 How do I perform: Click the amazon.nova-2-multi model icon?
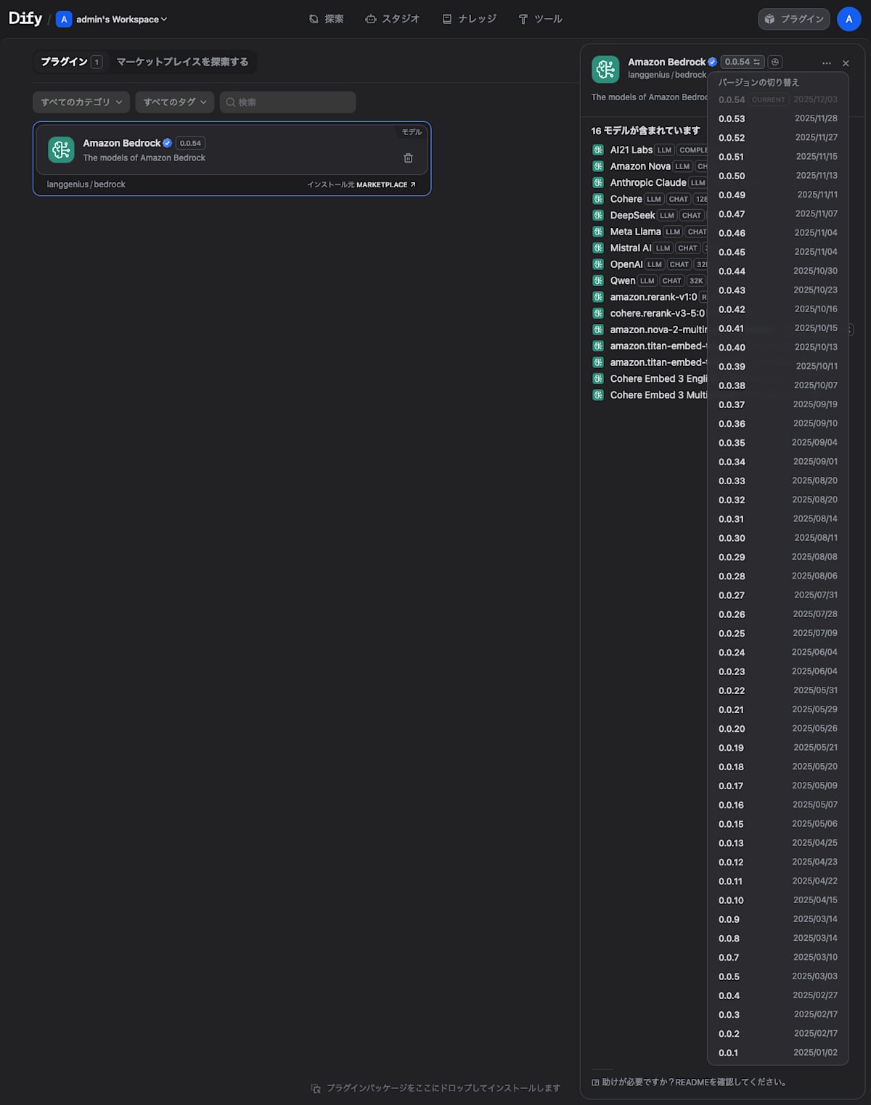click(x=598, y=330)
